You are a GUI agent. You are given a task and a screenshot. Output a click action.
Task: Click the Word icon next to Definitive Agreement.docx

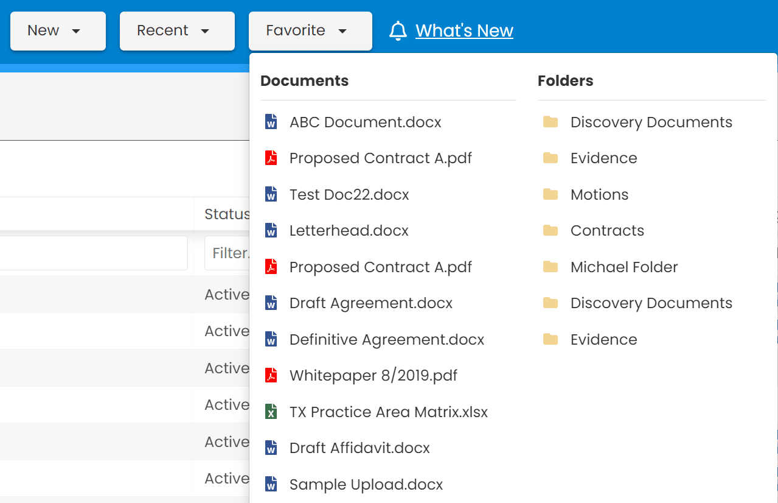[x=271, y=339]
